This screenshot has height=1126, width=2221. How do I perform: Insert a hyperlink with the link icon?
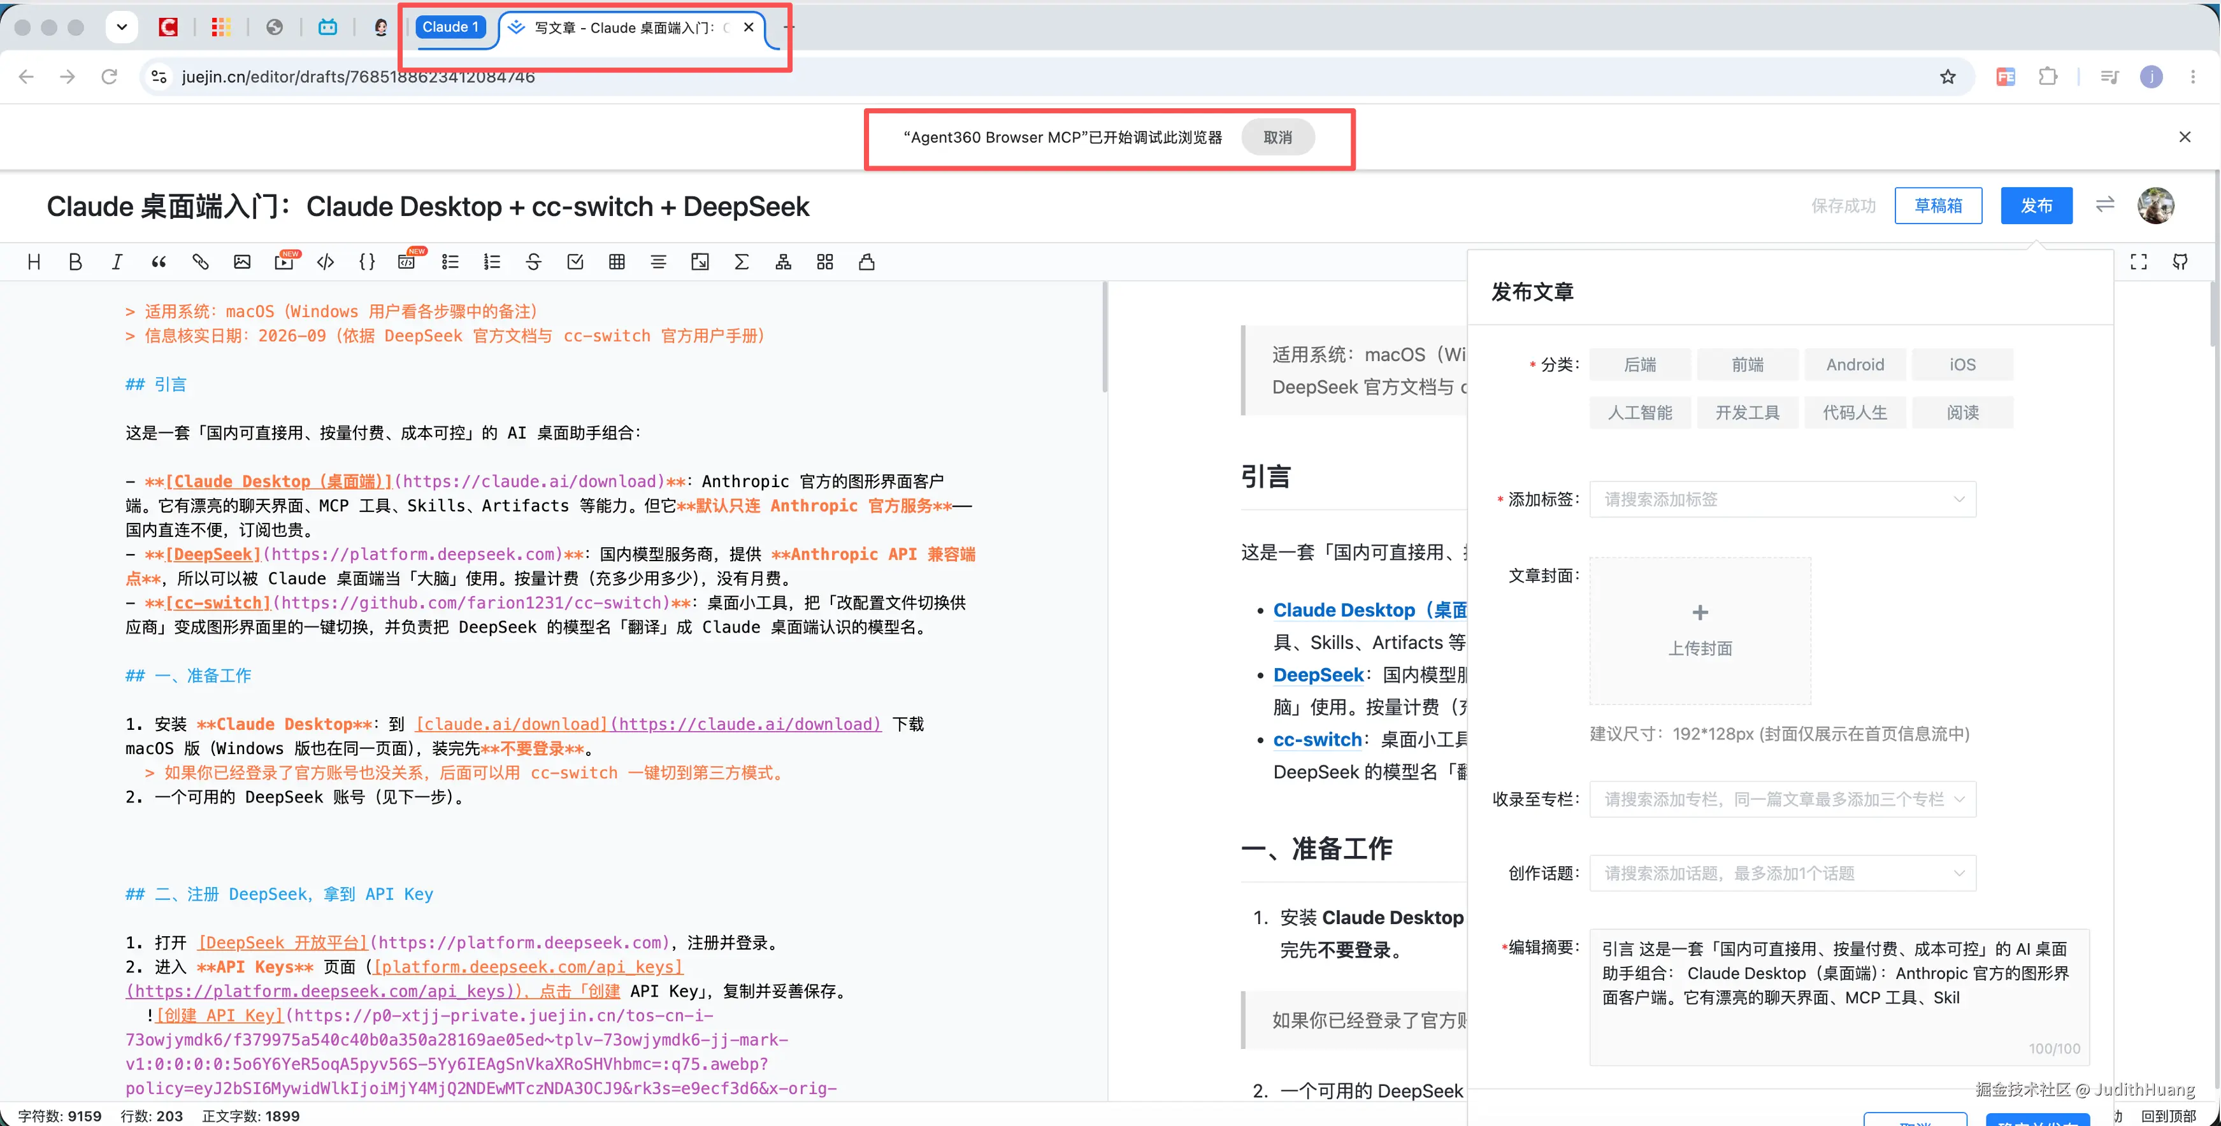200,262
